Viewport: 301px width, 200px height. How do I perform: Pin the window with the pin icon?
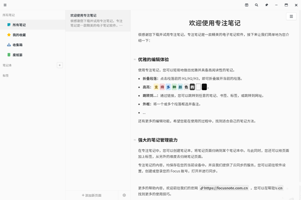[x=266, y=5]
